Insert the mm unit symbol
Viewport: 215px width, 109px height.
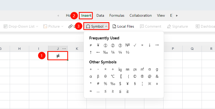[x=127, y=70]
